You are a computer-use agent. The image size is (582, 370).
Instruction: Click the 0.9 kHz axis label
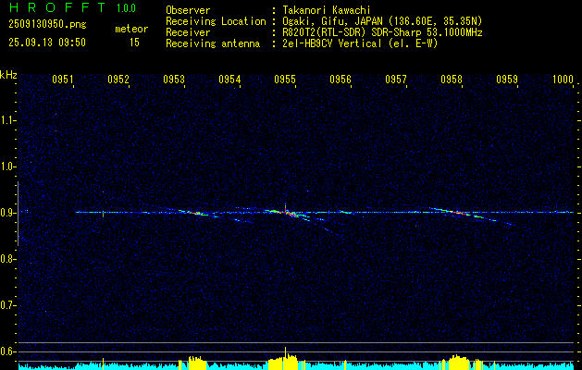pos(7,213)
